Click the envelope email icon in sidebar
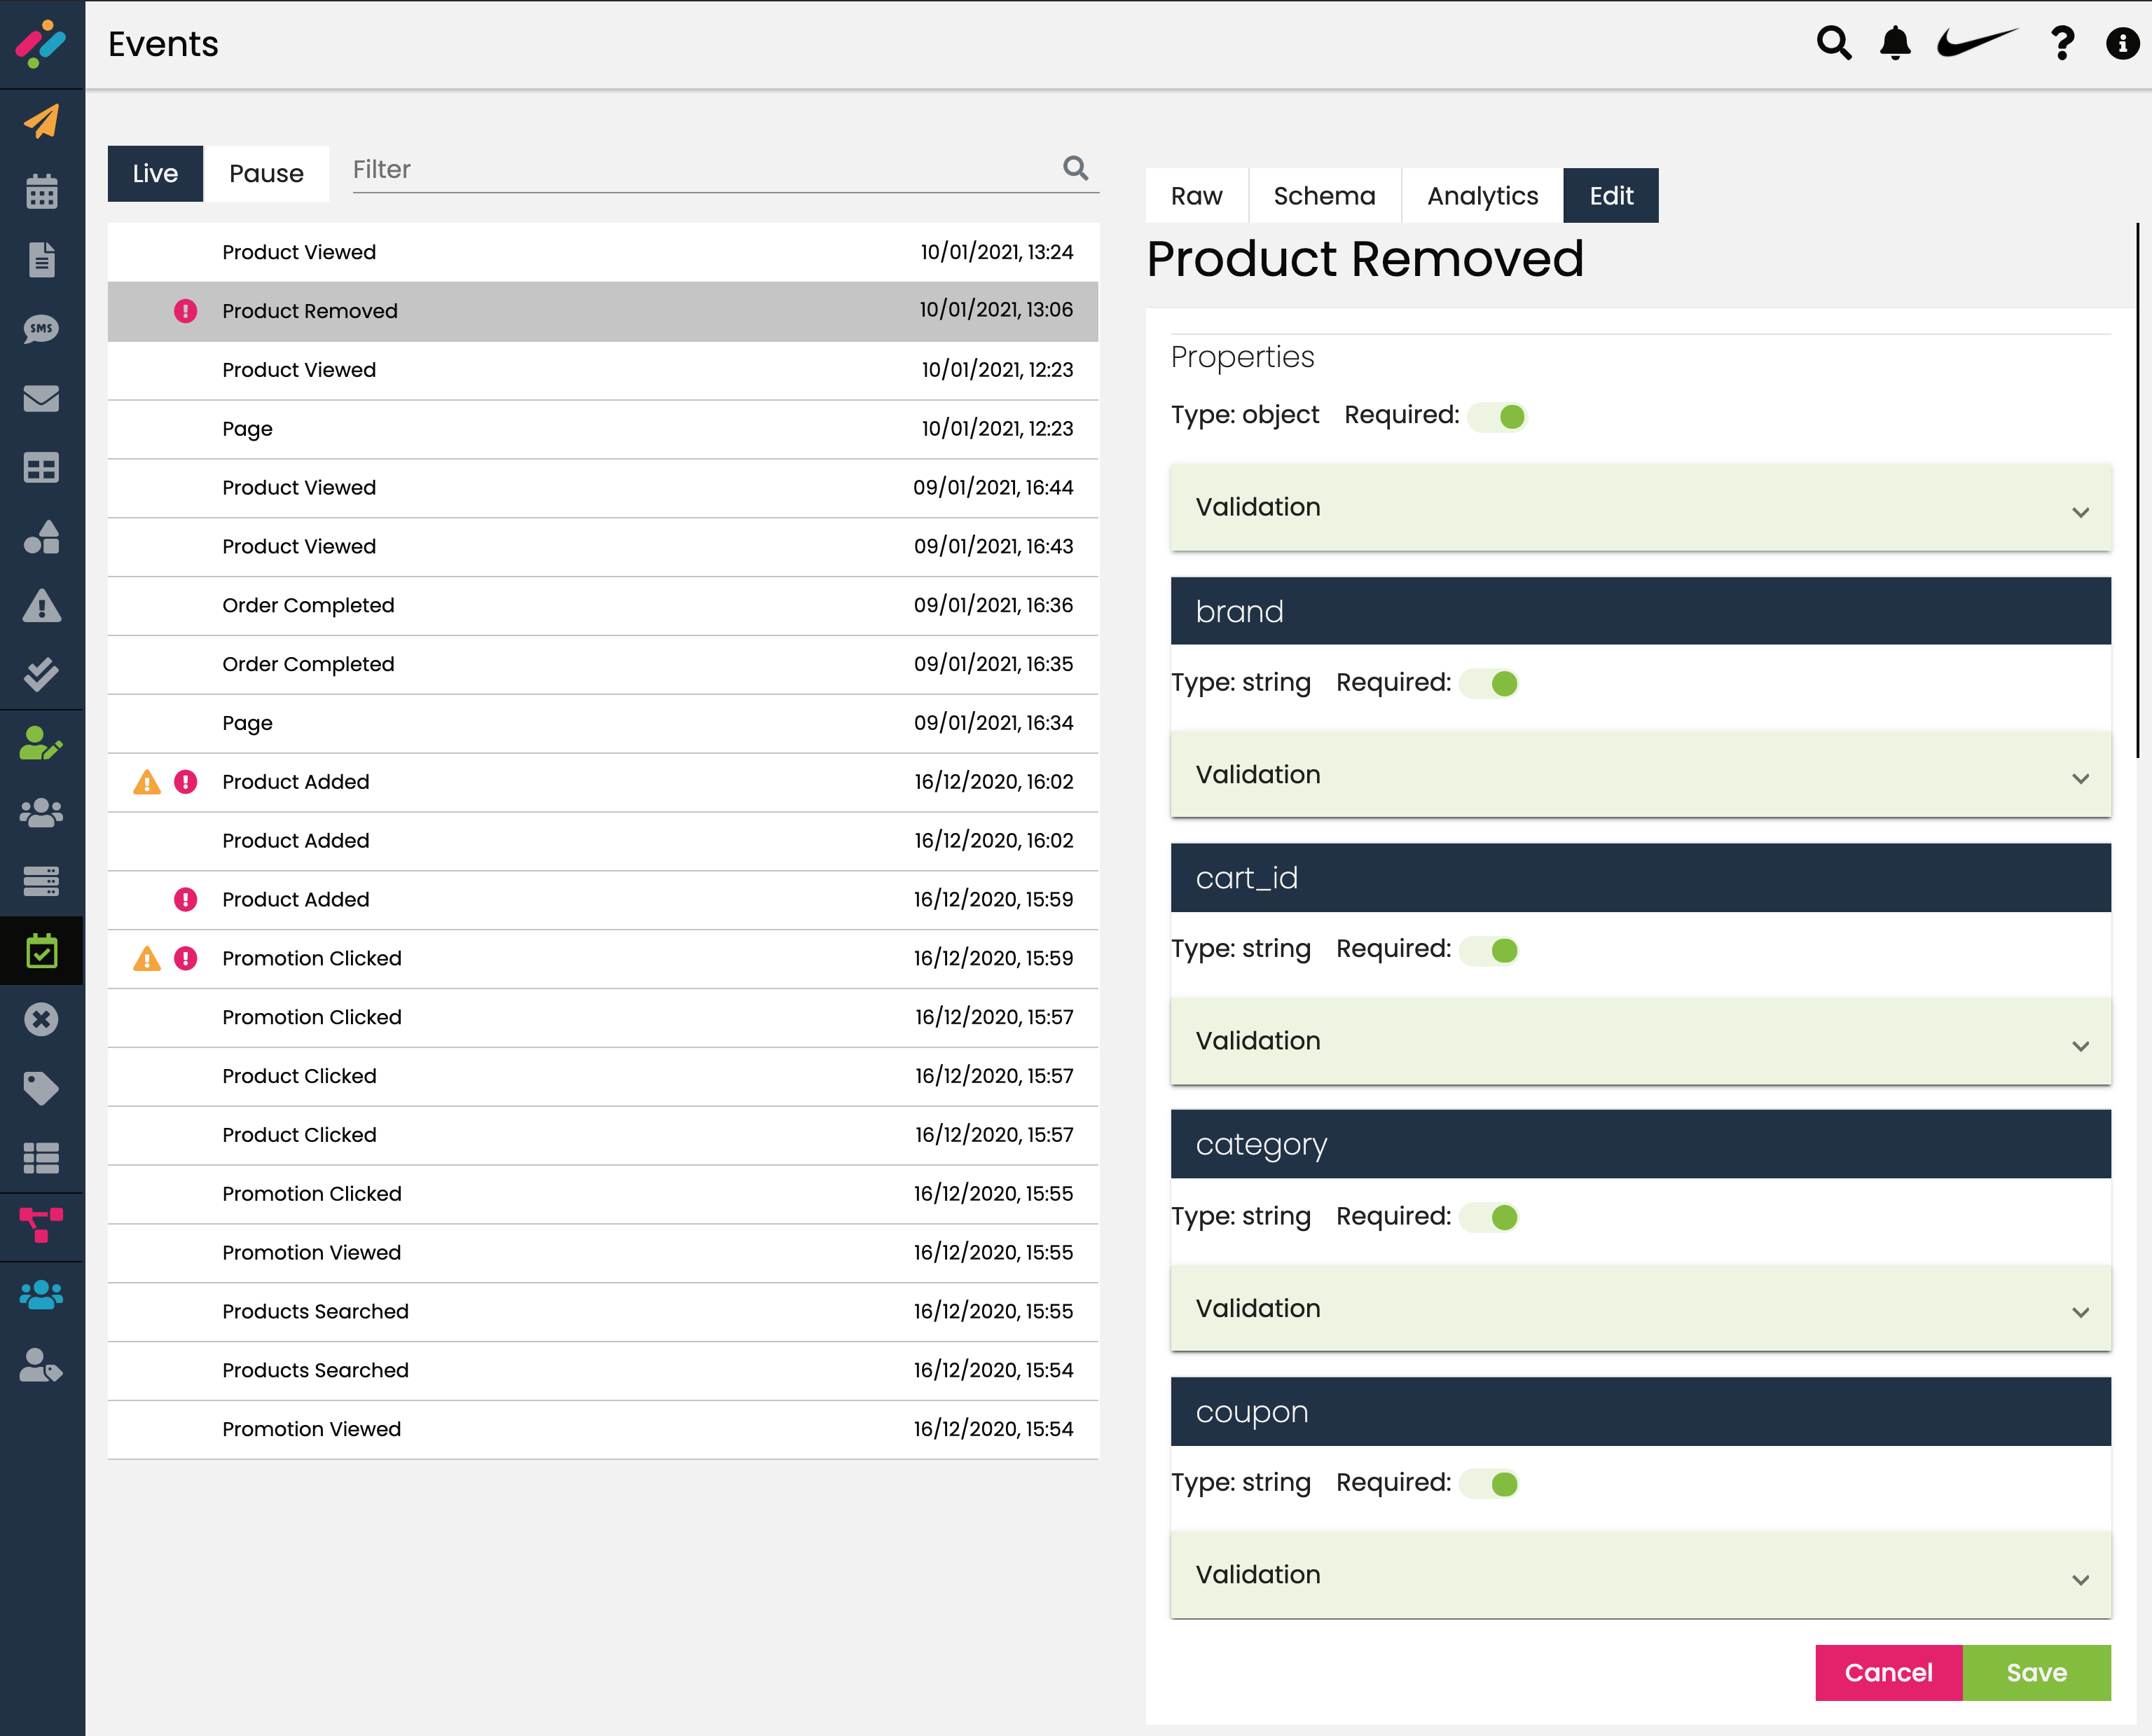 [x=41, y=398]
